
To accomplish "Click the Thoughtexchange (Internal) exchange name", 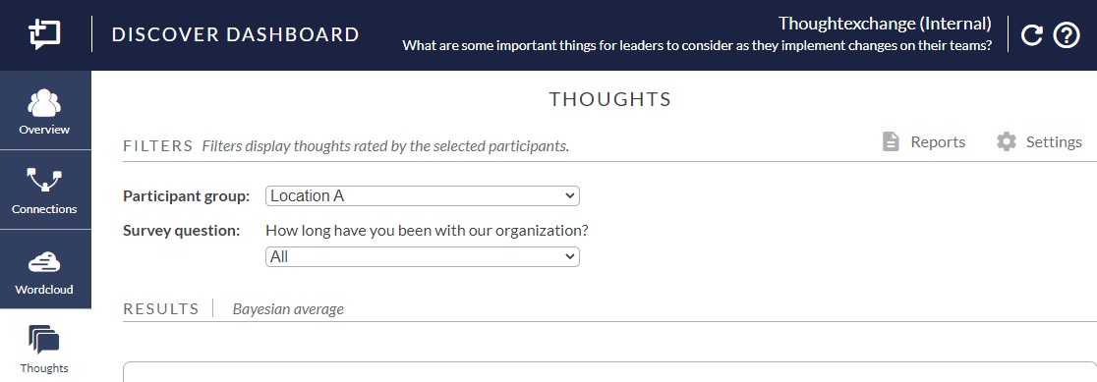I will coord(885,24).
